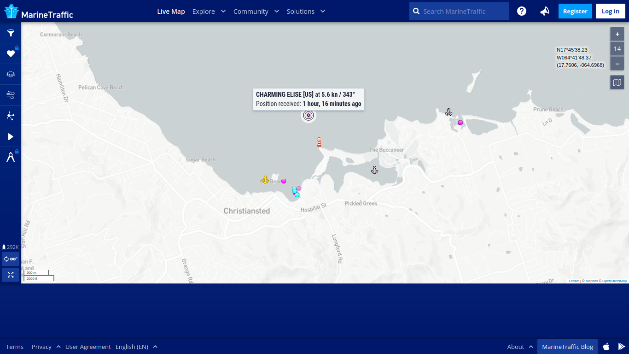Select the magenta vessel beside the yellow anchor
The image size is (629, 354).
(284, 181)
